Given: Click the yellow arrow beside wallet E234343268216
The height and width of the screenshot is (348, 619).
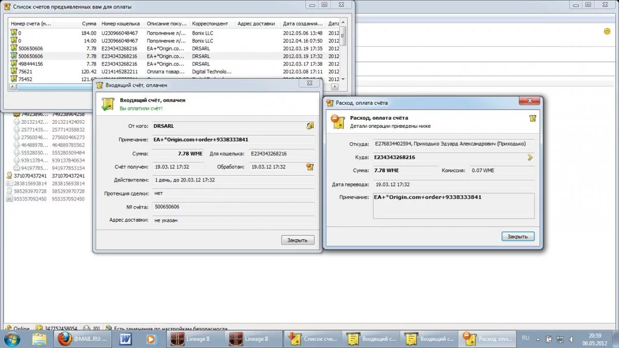Looking at the screenshot, I should click(530, 157).
